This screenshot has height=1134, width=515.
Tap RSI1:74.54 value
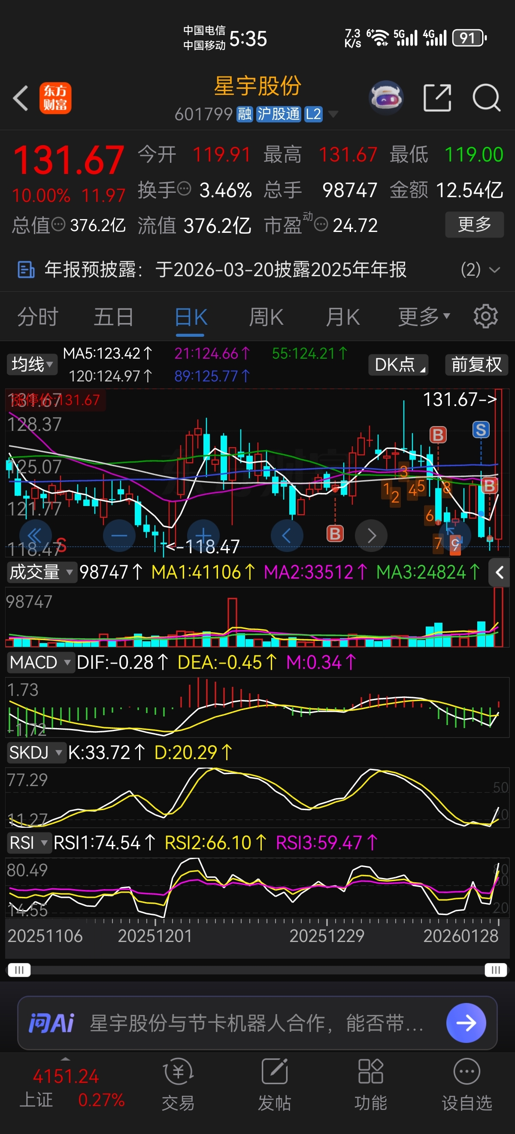pos(104,843)
